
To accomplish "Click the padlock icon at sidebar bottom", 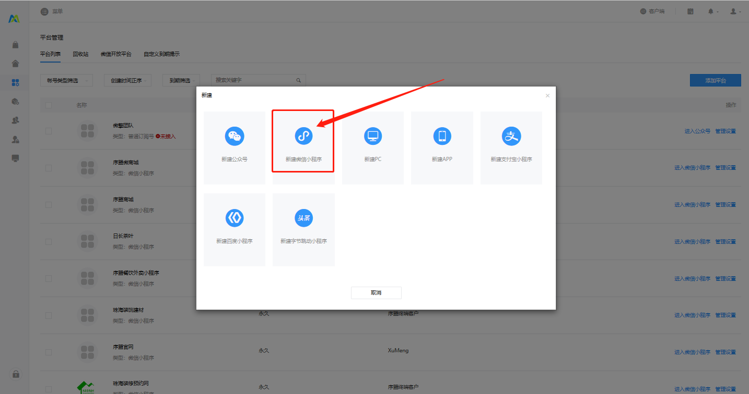I will 16,374.
